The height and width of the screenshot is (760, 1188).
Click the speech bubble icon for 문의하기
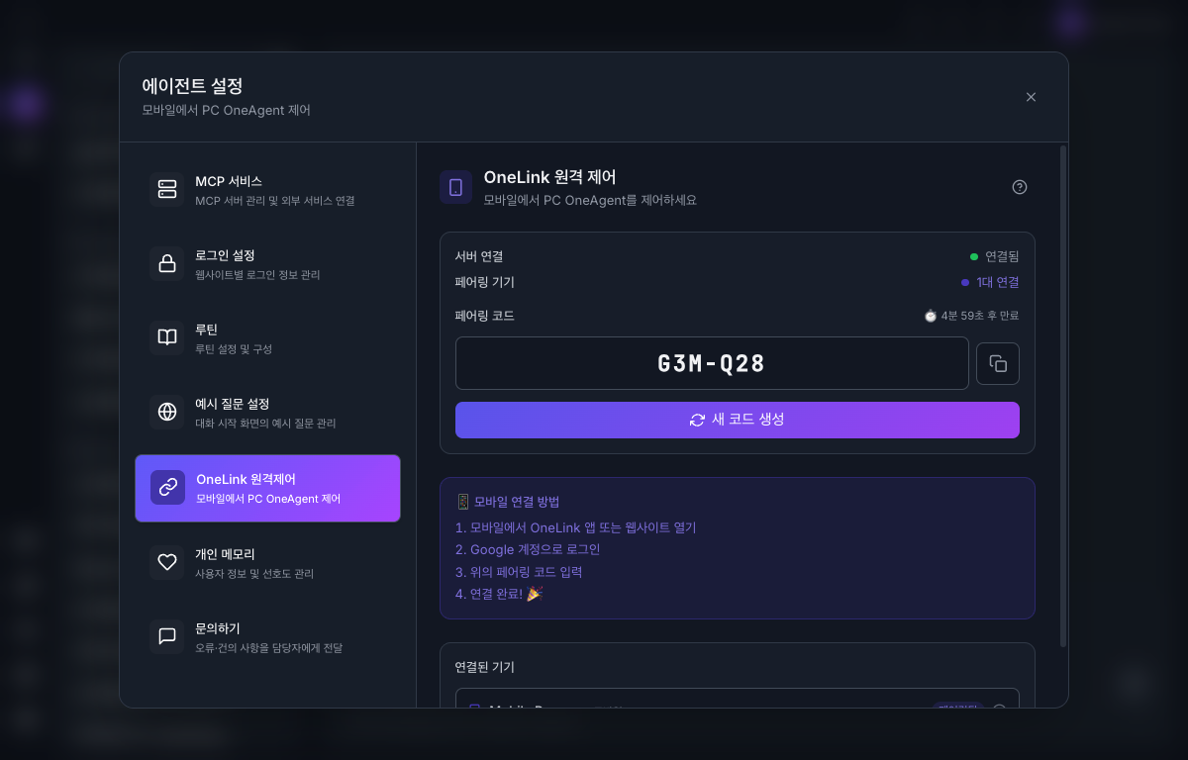tap(167, 636)
